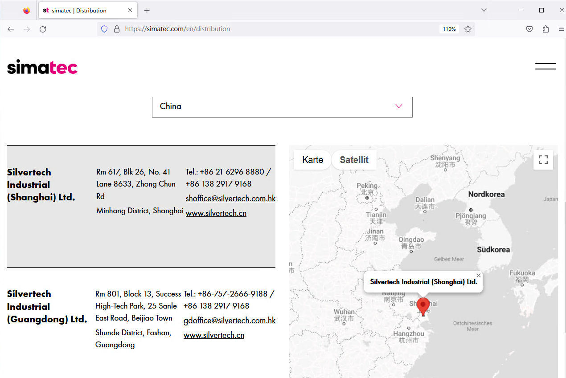The image size is (566, 378).
Task: Bookmark this page with the star icon
Action: coord(468,29)
